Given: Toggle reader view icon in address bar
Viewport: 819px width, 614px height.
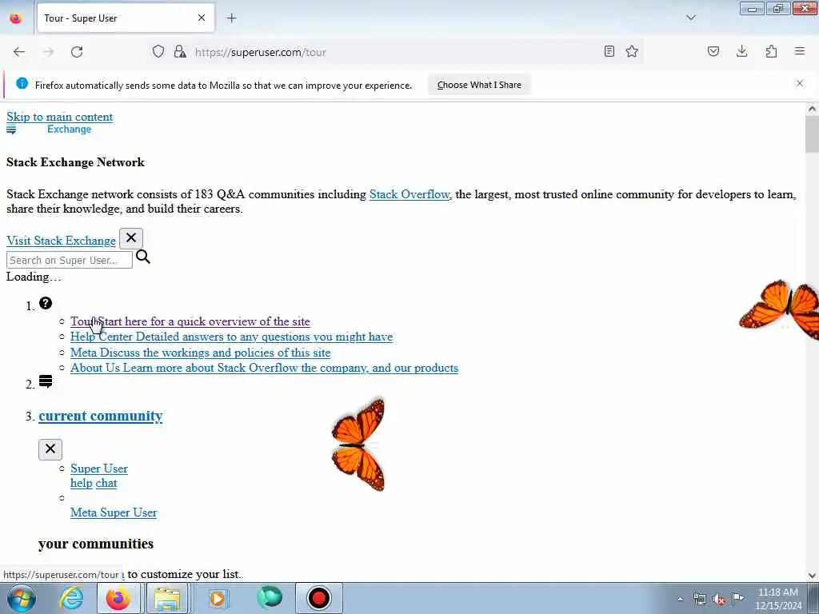Looking at the screenshot, I should point(609,51).
